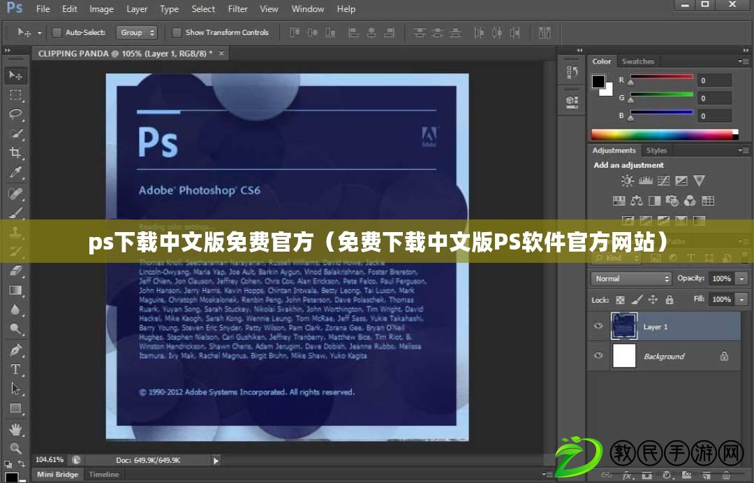
Task: Select the Path Selection tool
Action: [x=15, y=389]
